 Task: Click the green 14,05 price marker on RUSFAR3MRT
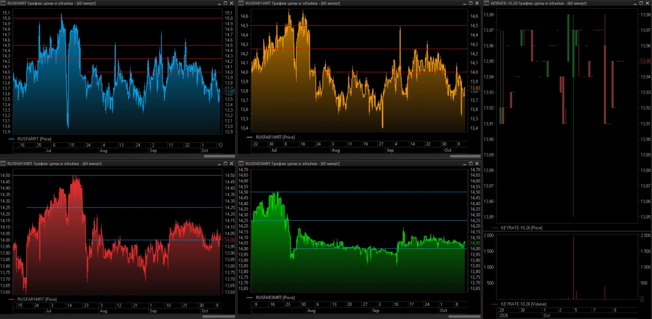[x=475, y=243]
